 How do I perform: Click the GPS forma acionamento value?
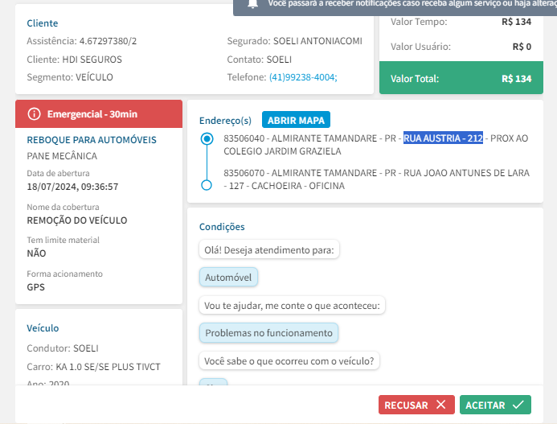(36, 287)
